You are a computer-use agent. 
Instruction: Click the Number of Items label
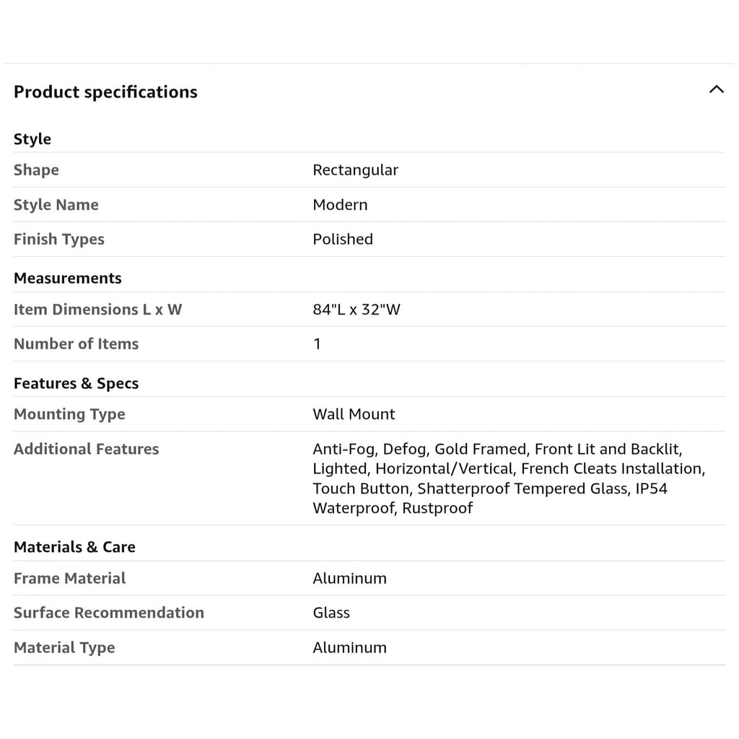pyautogui.click(x=76, y=344)
